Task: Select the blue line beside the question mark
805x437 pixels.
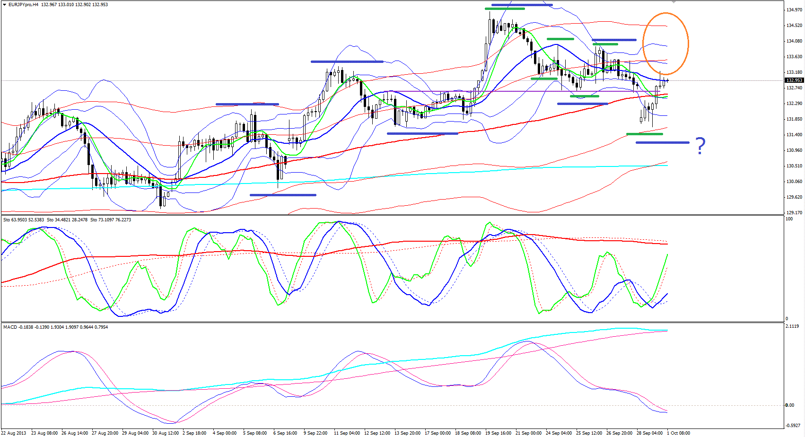Action: click(662, 142)
